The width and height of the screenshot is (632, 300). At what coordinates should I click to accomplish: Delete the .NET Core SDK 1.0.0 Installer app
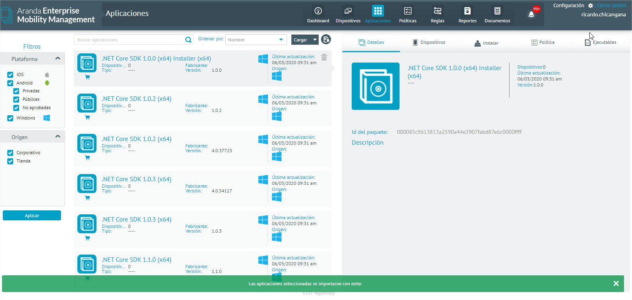coord(324,57)
